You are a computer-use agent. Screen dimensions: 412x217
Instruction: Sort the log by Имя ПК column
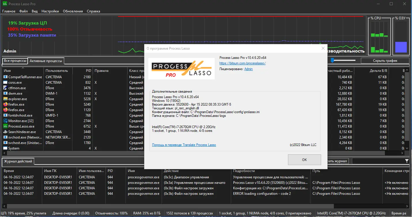[59, 171]
